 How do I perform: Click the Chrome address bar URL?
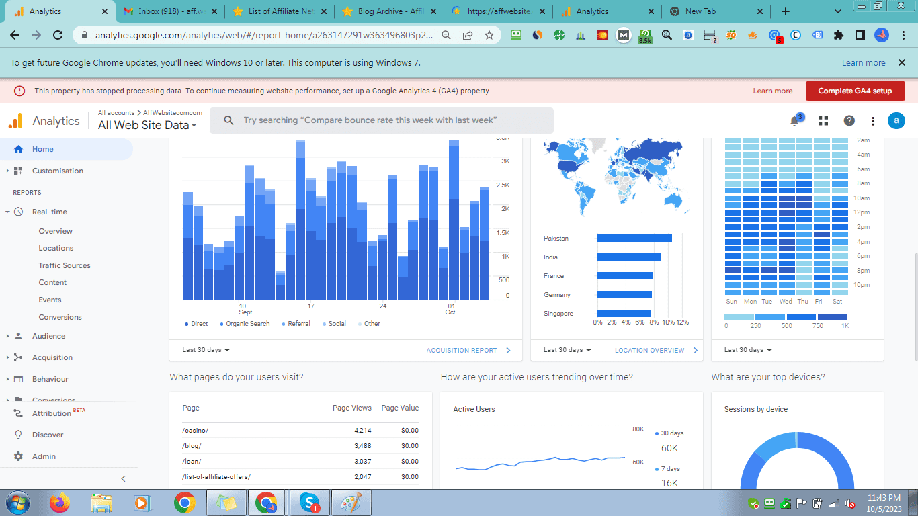pos(264,35)
